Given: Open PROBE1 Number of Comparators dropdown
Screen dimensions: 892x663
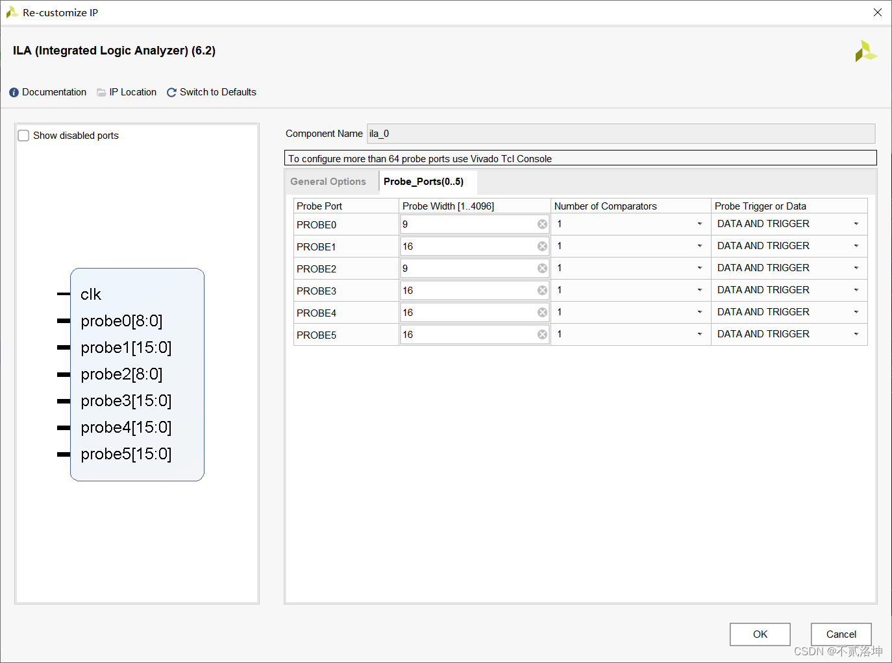Looking at the screenshot, I should click(x=700, y=246).
